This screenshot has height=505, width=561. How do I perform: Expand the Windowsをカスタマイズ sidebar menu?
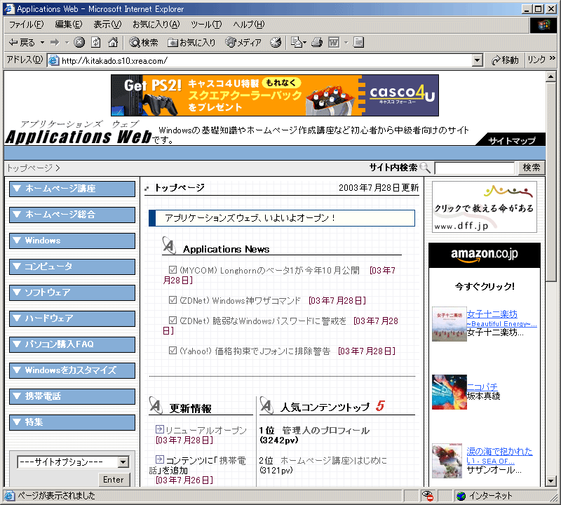point(72,370)
